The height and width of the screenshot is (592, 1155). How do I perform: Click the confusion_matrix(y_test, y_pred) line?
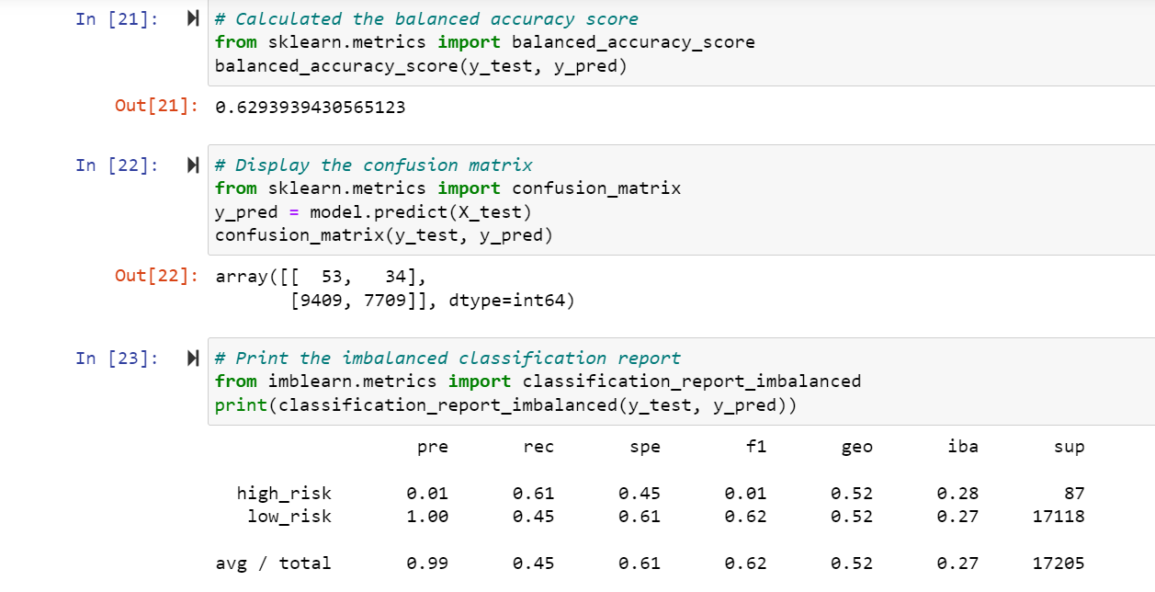pyautogui.click(x=384, y=235)
